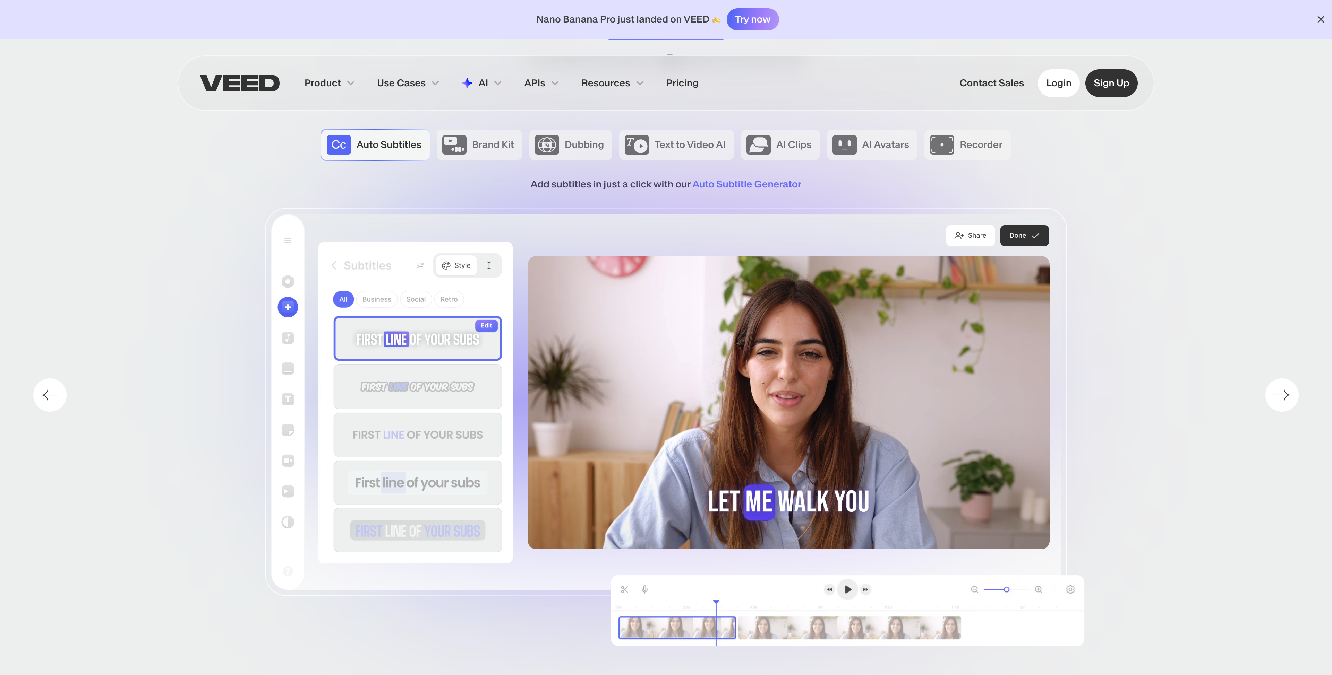The width and height of the screenshot is (1332, 675).
Task: Select the All subtitle style filter
Action: coord(343,299)
